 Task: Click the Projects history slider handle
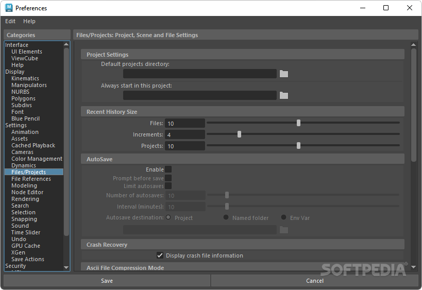click(298, 146)
